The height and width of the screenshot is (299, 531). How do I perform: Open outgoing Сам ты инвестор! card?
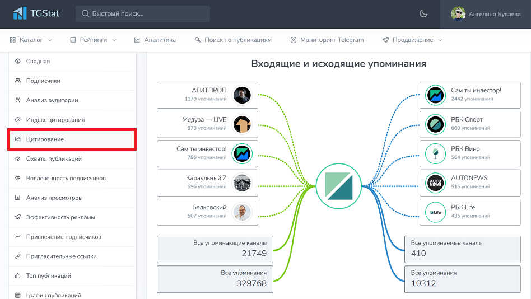pyautogui.click(x=470, y=95)
